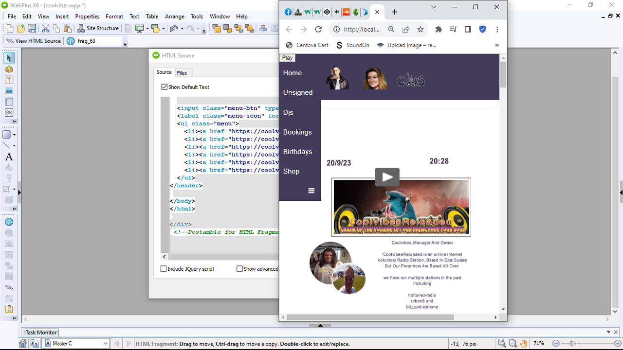This screenshot has height=350, width=623.
Task: Open the Arrange menu
Action: click(174, 16)
